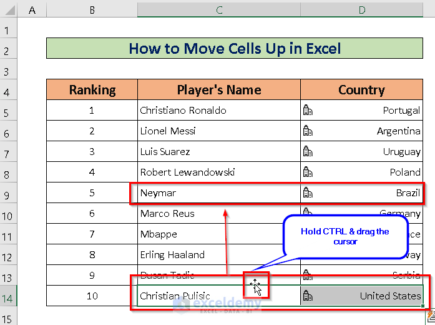
Task: Select the Erling Haaland cell
Action: point(219,254)
